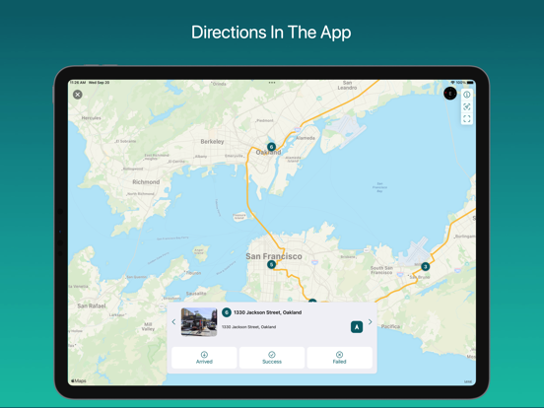Open the 1330 Jackson Street photo thumbnail
The width and height of the screenshot is (544, 408).
(199, 322)
